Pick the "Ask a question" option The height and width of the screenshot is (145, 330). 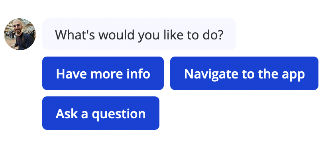pyautogui.click(x=101, y=113)
